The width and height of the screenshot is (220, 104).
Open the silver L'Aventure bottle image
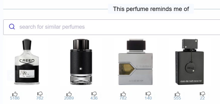pos(135,62)
